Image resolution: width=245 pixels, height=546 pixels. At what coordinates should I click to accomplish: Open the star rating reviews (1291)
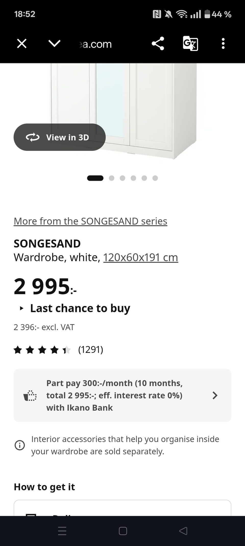point(58,350)
